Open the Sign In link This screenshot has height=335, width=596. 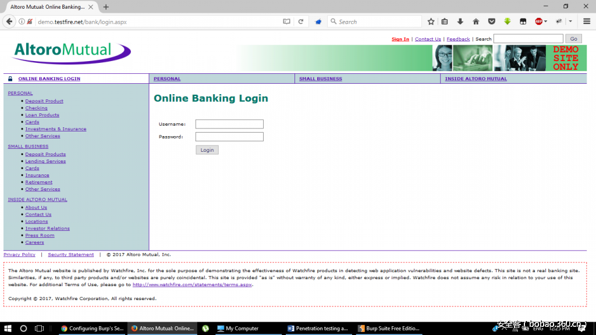[400, 39]
